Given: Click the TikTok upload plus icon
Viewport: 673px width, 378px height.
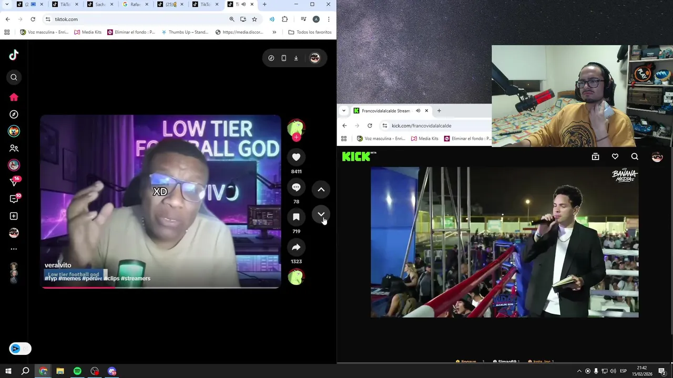Looking at the screenshot, I should click(x=14, y=216).
